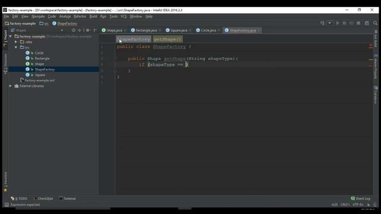Toggle the Structure side tool button
Image resolution: width=381 pixels, height=214 pixels.
pos(5,64)
